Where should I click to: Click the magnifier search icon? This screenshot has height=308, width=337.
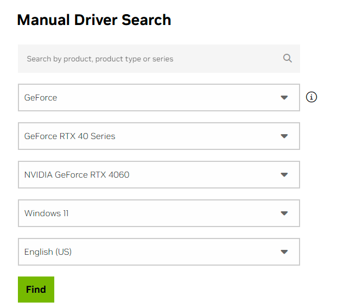click(x=288, y=58)
